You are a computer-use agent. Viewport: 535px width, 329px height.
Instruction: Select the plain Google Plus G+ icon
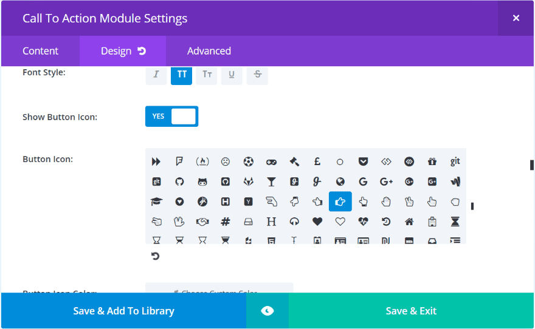(386, 181)
